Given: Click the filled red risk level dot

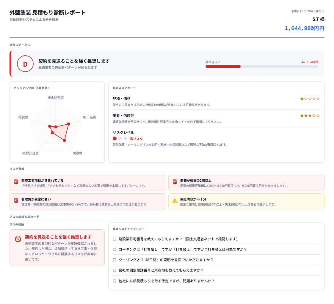Looking at the screenshot, I should (115, 138).
